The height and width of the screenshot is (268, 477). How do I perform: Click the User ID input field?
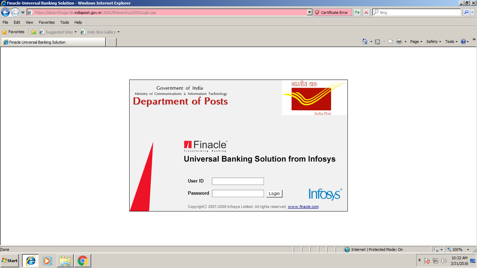click(x=238, y=181)
